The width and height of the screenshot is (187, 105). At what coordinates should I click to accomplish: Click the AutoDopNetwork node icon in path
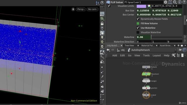coord(129,50)
